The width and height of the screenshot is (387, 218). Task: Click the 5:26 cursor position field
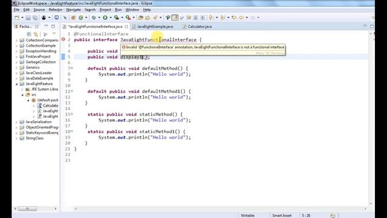pos(306,216)
